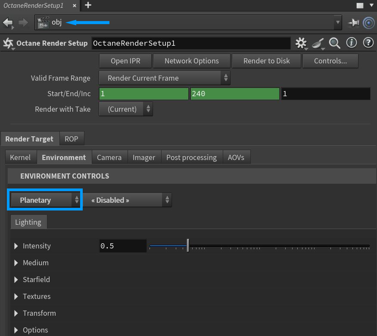Click the Open IPR button

[x=125, y=61]
